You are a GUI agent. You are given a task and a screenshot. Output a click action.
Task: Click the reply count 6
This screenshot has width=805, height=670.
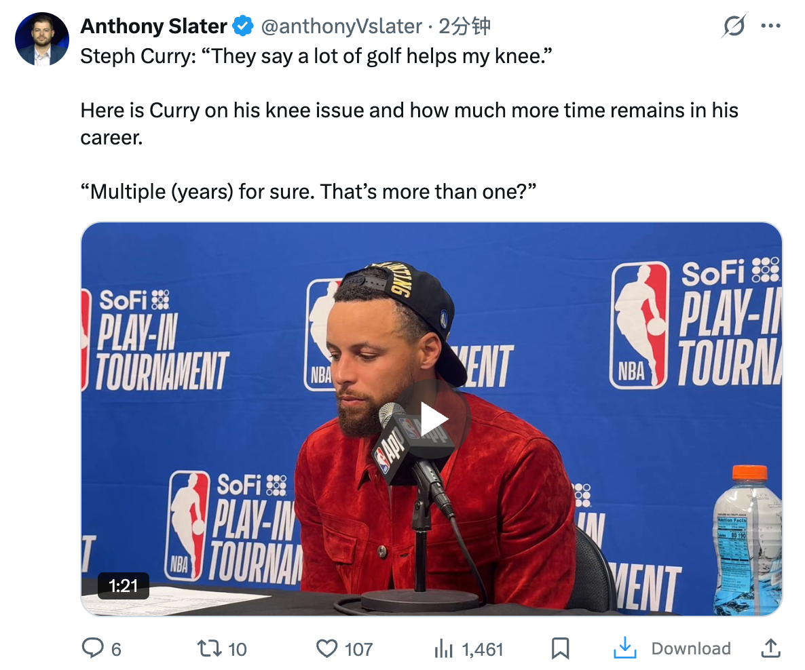point(116,650)
